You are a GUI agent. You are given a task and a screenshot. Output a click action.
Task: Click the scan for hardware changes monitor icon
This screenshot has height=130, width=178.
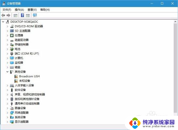coord(35,15)
